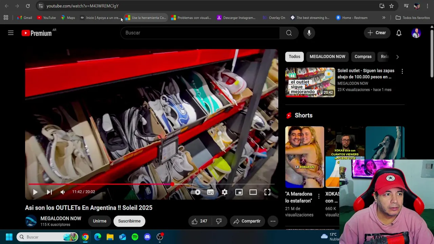The height and width of the screenshot is (244, 434).
Task: Click the Unirme membership button
Action: (x=100, y=221)
